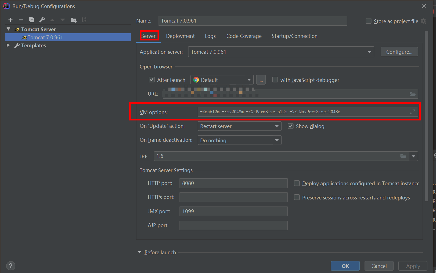Enable with JavaScript debugger
Screen dimensions: 436x273
(x=275, y=79)
